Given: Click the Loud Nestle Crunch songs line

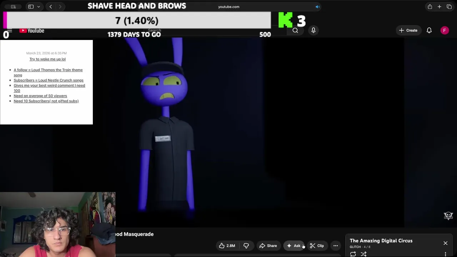Looking at the screenshot, I should click(49, 80).
